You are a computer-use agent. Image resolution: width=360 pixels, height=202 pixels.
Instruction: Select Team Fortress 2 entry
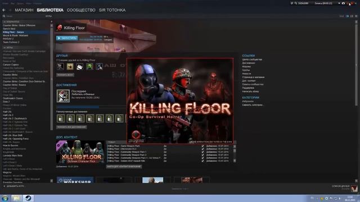[x=11, y=42]
